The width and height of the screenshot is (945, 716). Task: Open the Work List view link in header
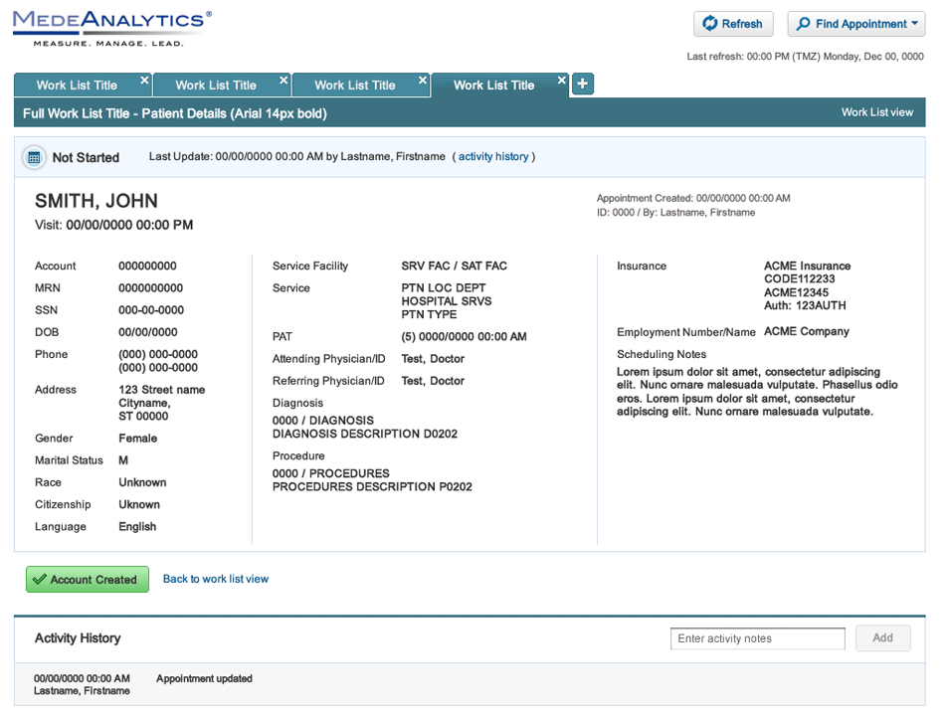pyautogui.click(x=876, y=112)
